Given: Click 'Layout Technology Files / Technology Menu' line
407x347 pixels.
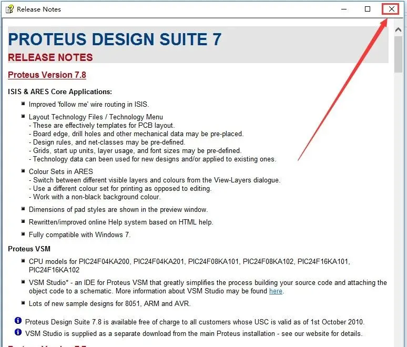Looking at the screenshot, I should point(96,117).
